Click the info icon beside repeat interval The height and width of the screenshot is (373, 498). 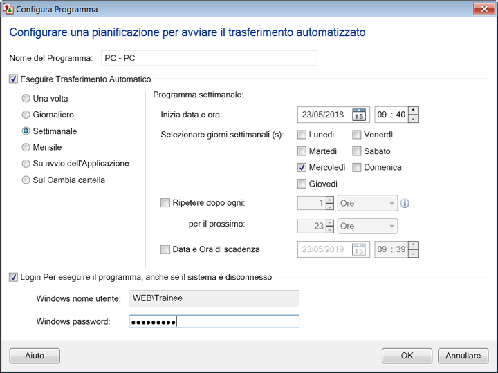click(405, 204)
